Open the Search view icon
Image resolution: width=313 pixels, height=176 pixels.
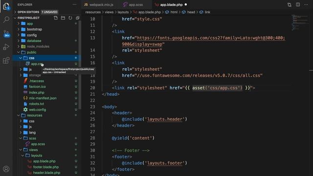pyautogui.click(x=6, y=20)
